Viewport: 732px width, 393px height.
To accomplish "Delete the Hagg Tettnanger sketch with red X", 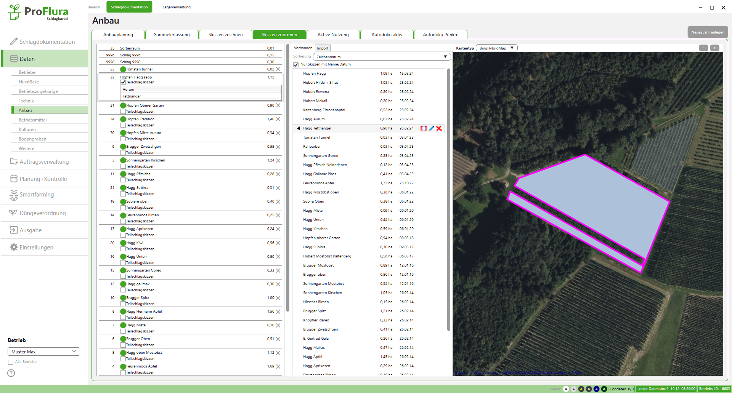I will pos(439,128).
